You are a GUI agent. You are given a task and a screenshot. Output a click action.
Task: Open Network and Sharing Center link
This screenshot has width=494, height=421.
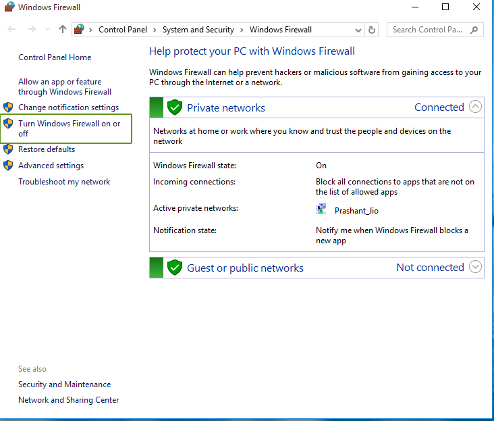tap(68, 400)
